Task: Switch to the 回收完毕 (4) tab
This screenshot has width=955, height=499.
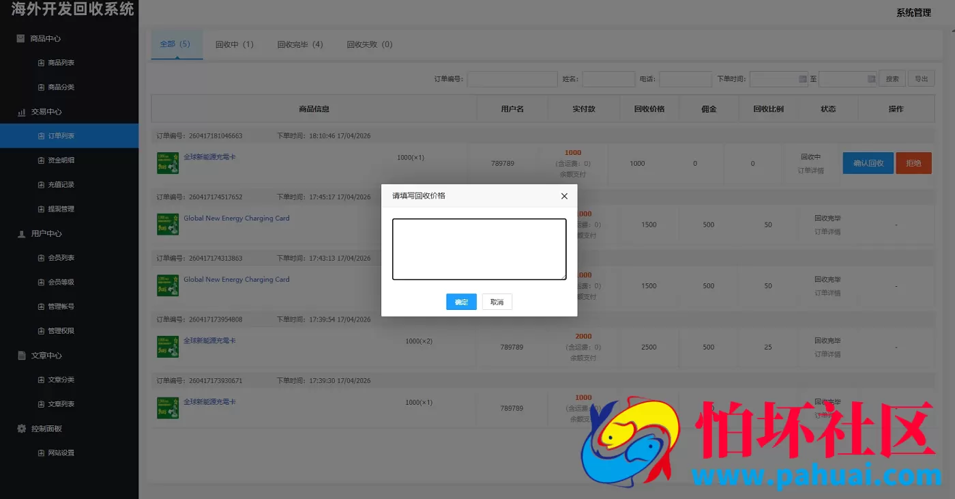Action: (x=300, y=44)
